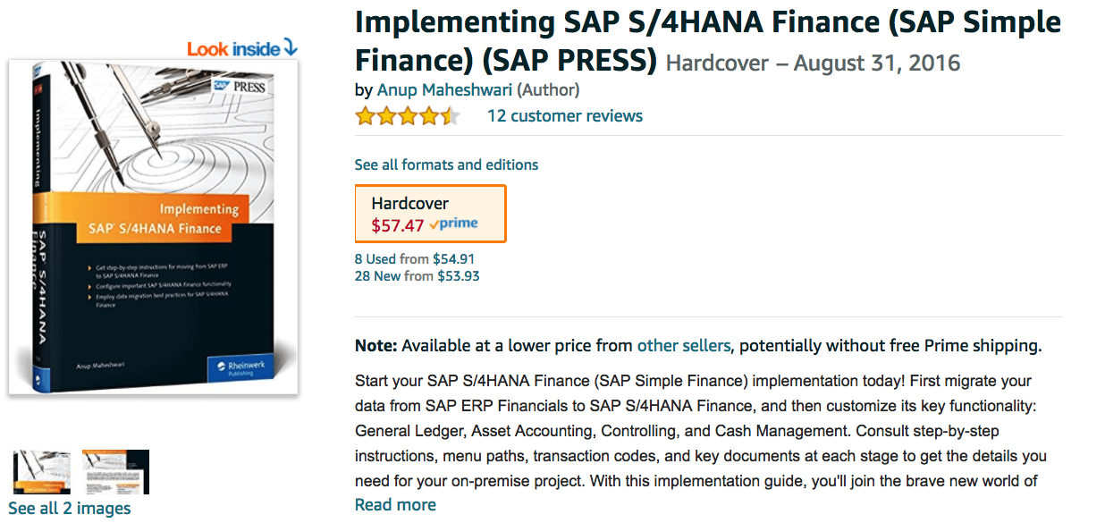Click the book title heading
This screenshot has width=1105, height=523.
(708, 41)
